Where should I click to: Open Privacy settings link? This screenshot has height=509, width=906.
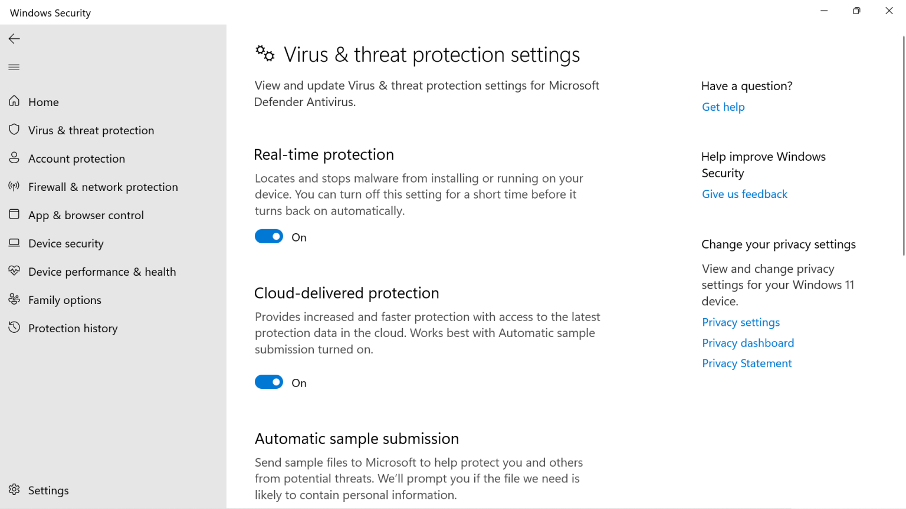(x=741, y=322)
